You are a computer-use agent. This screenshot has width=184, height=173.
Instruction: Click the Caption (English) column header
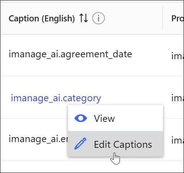click(x=42, y=18)
